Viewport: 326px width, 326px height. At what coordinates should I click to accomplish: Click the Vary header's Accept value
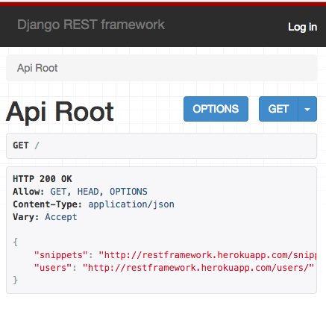tap(61, 217)
